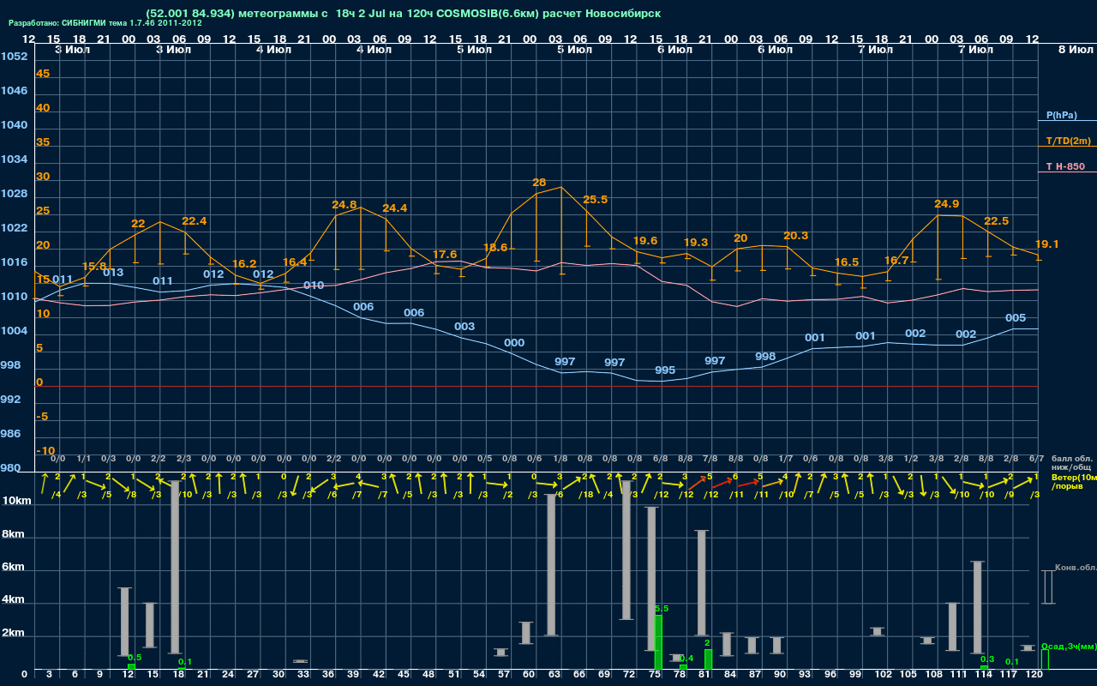Viewport: 1097px width, 686px height.
Task: Click the temperature label 24.8
Action: click(x=344, y=205)
